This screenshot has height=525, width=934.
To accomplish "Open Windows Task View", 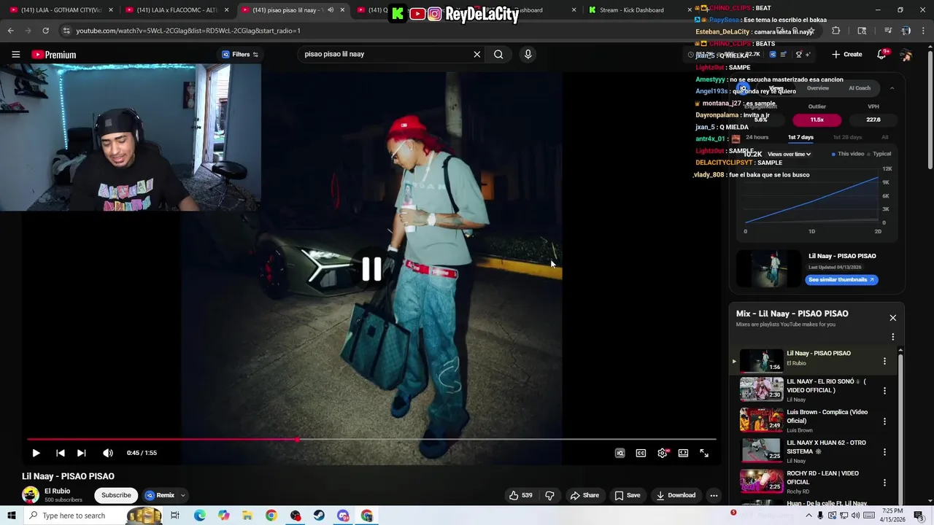I will point(175,516).
